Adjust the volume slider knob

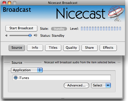click(30, 35)
